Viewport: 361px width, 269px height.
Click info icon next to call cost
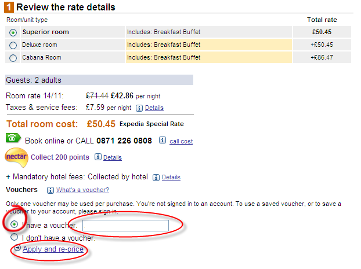[x=163, y=140]
